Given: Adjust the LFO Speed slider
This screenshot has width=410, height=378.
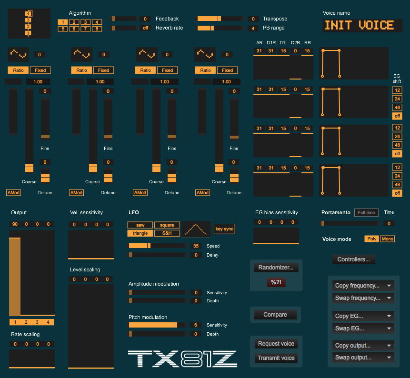Looking at the screenshot, I should click(158, 246).
